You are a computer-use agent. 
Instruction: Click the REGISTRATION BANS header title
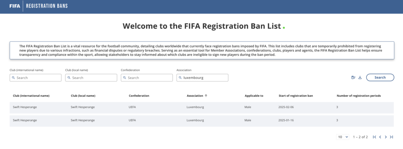click(47, 6)
